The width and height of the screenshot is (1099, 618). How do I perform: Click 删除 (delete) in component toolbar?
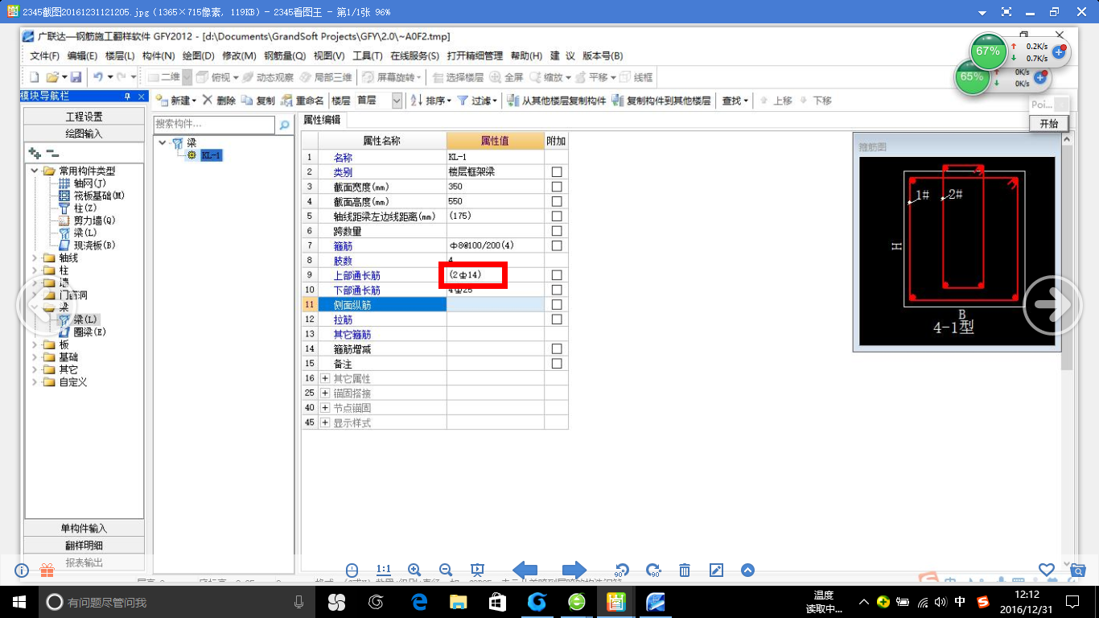click(x=219, y=101)
